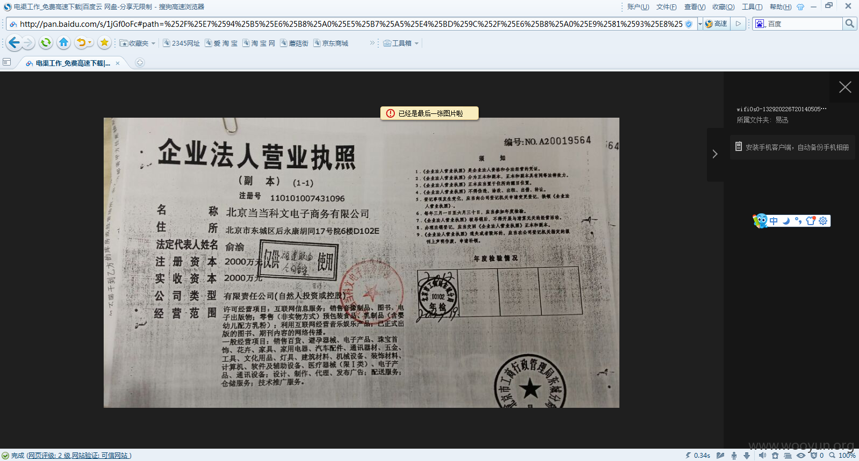Toggle the 中 Chinese input mode
The image size is (859, 461).
click(774, 221)
